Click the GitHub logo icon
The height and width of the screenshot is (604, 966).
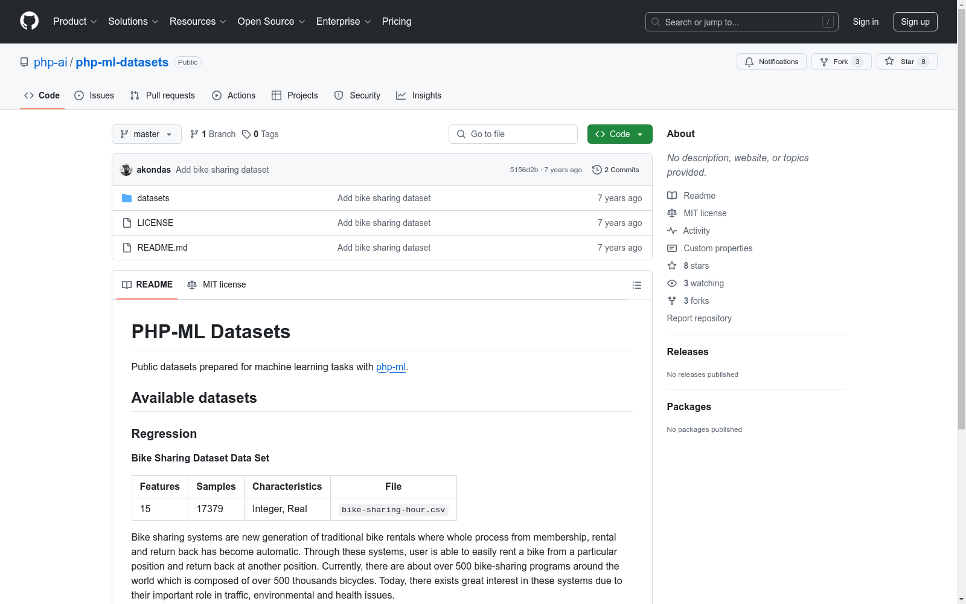pos(29,21)
